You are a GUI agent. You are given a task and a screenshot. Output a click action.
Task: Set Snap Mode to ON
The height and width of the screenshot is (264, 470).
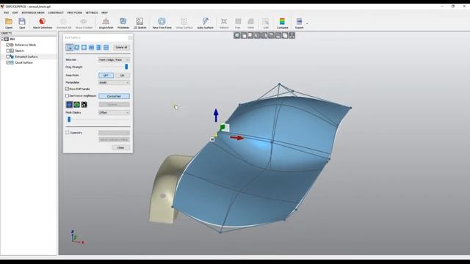click(122, 76)
